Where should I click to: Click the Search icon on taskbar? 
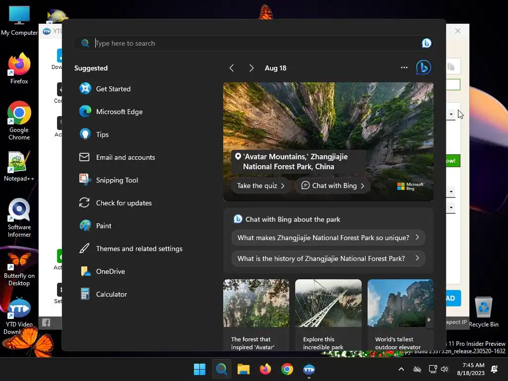pyautogui.click(x=222, y=369)
